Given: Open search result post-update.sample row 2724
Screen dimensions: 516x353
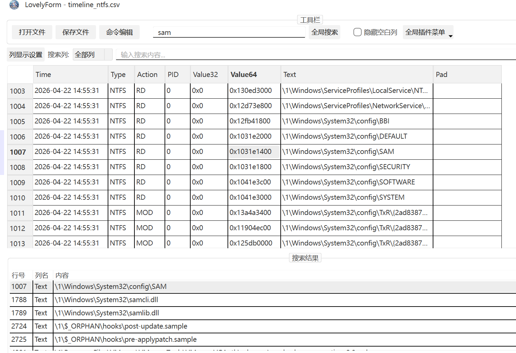Looking at the screenshot, I should [x=263, y=326].
